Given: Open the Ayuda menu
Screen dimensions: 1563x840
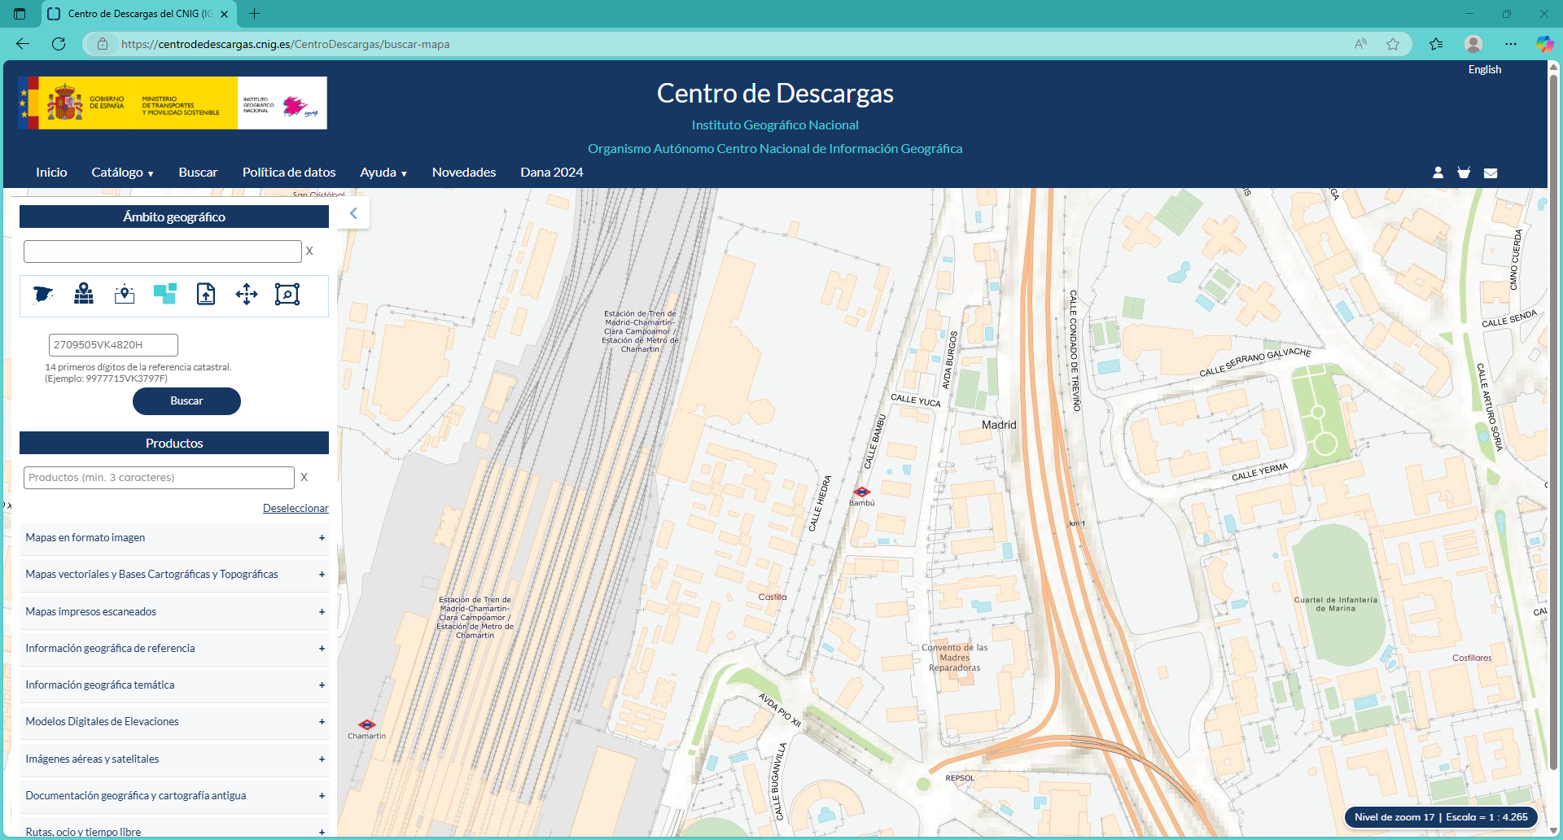Looking at the screenshot, I should pos(383,173).
